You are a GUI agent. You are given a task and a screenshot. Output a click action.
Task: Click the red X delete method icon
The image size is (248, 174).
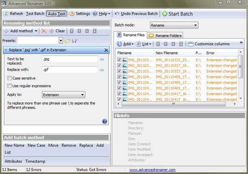44,31
